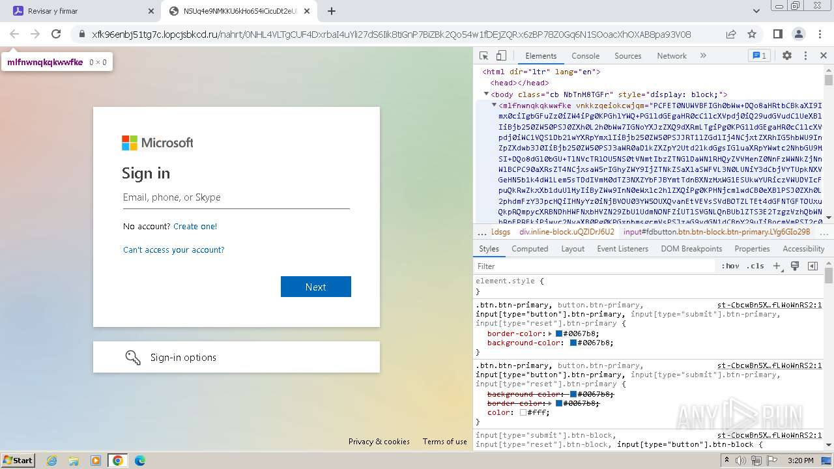Open Can't access your account? link
Viewport: 834px width, 469px height.
coord(173,249)
